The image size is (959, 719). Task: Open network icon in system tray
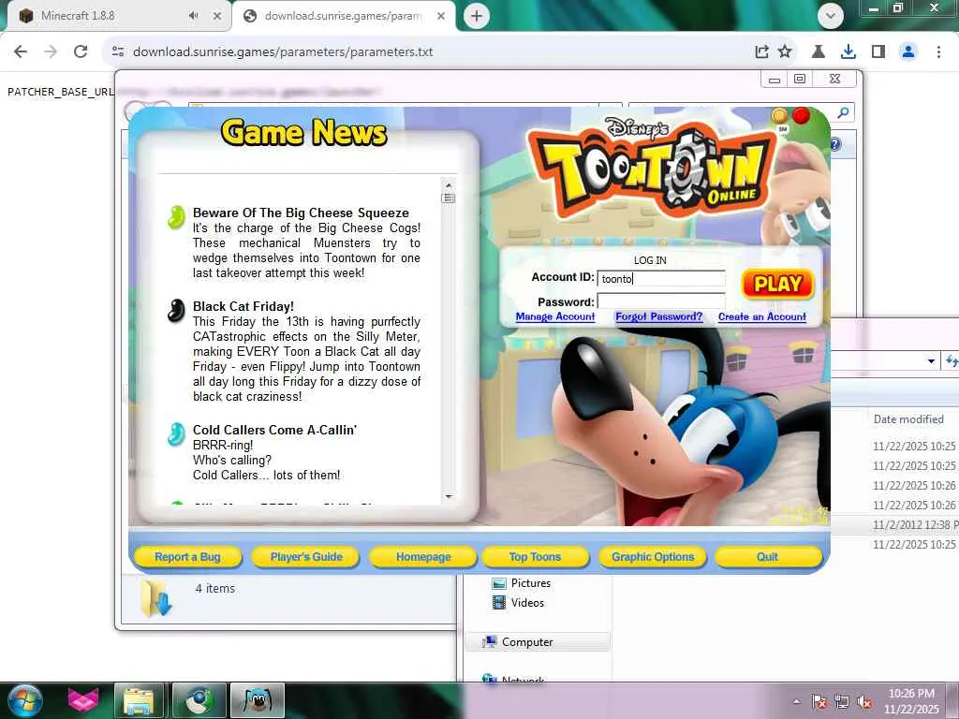click(842, 702)
